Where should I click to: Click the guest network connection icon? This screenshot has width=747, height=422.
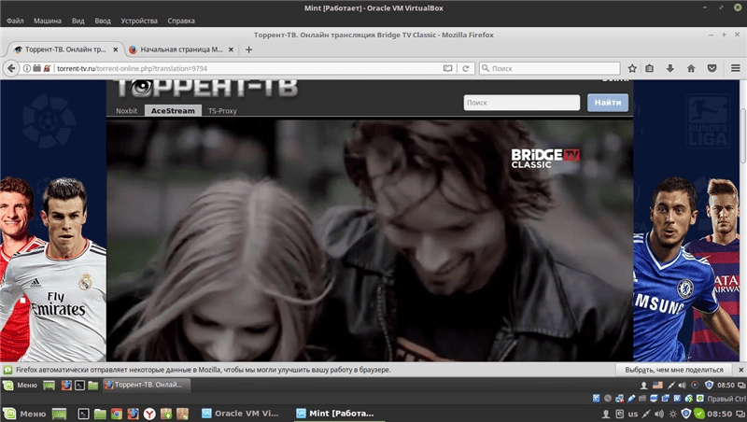[x=670, y=385]
